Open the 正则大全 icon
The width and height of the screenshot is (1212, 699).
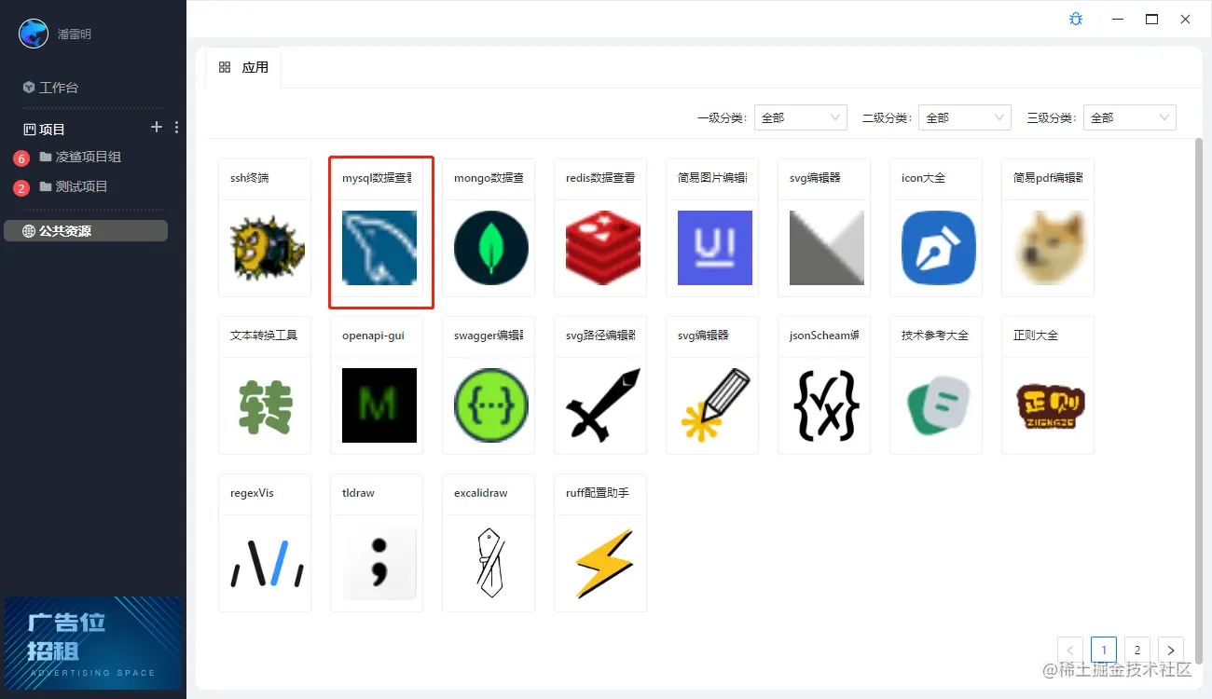pos(1051,405)
